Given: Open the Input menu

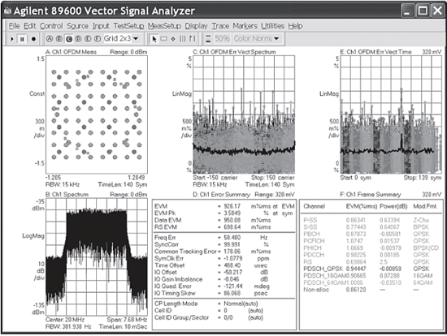Looking at the screenshot, I should [101, 26].
